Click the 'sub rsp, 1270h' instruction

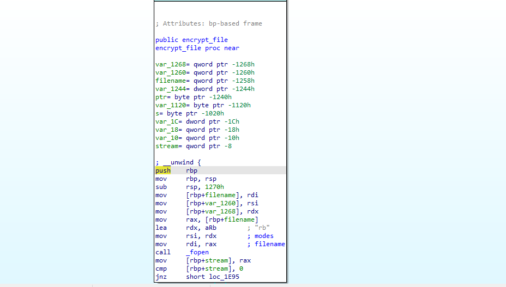[x=190, y=187]
